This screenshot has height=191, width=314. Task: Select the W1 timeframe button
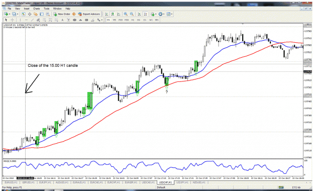[151, 20]
